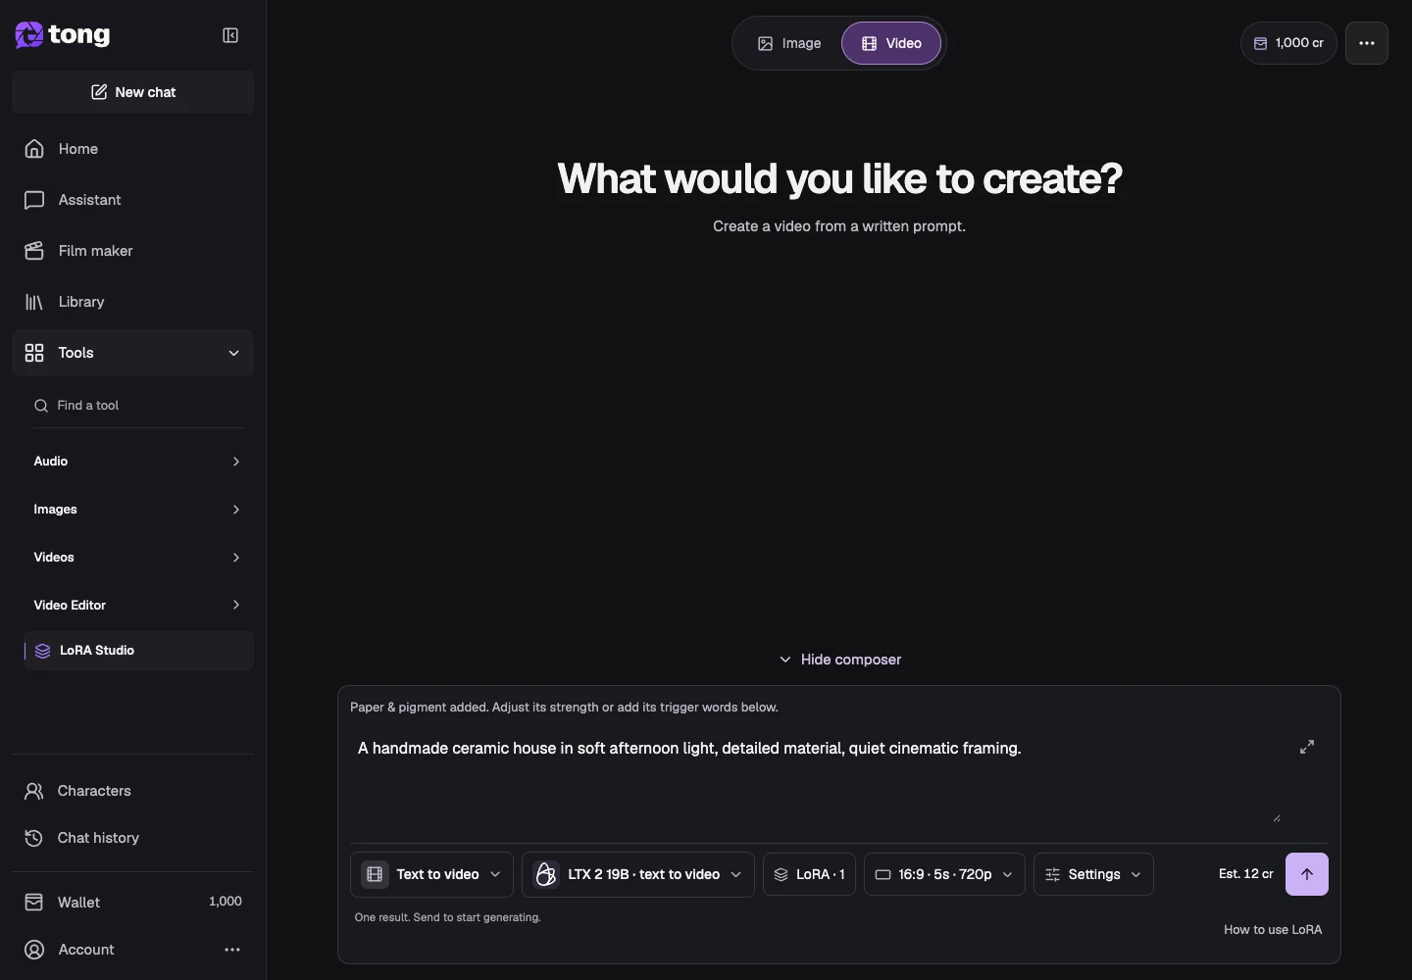Open the LoRA · 1 selector
Image resolution: width=1412 pixels, height=980 pixels.
(x=809, y=874)
